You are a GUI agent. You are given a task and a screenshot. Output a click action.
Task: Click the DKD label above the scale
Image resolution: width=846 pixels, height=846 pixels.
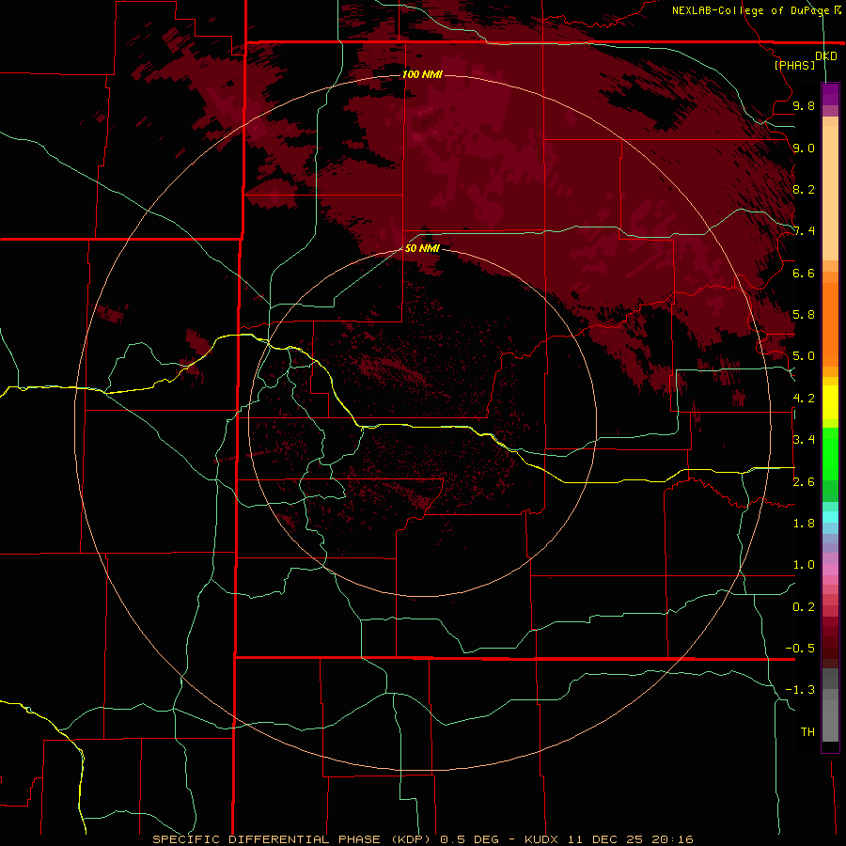coord(825,56)
